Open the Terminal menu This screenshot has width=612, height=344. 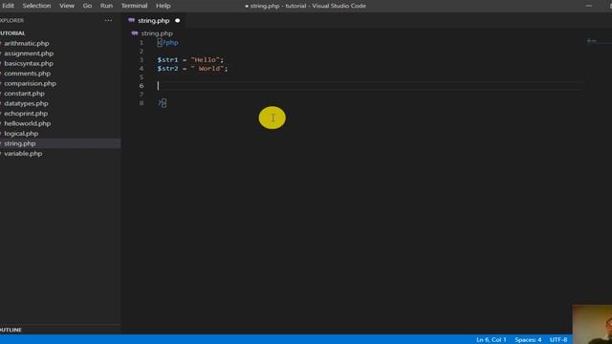click(134, 6)
